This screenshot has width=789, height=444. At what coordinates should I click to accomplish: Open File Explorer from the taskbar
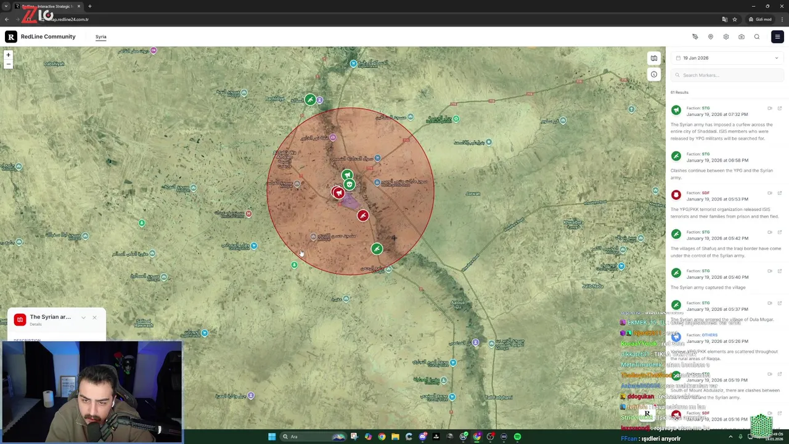point(395,437)
